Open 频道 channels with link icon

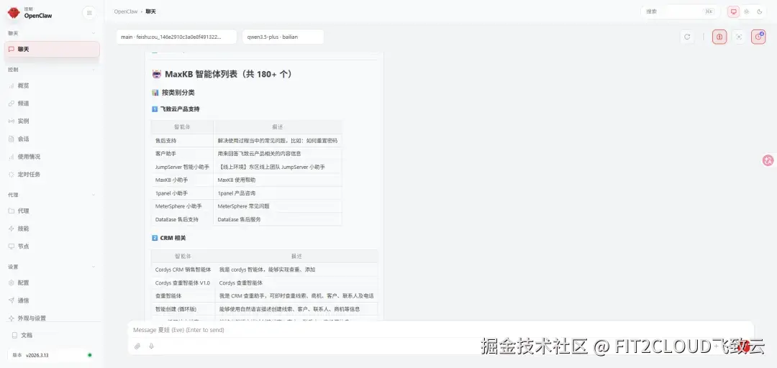(52, 103)
